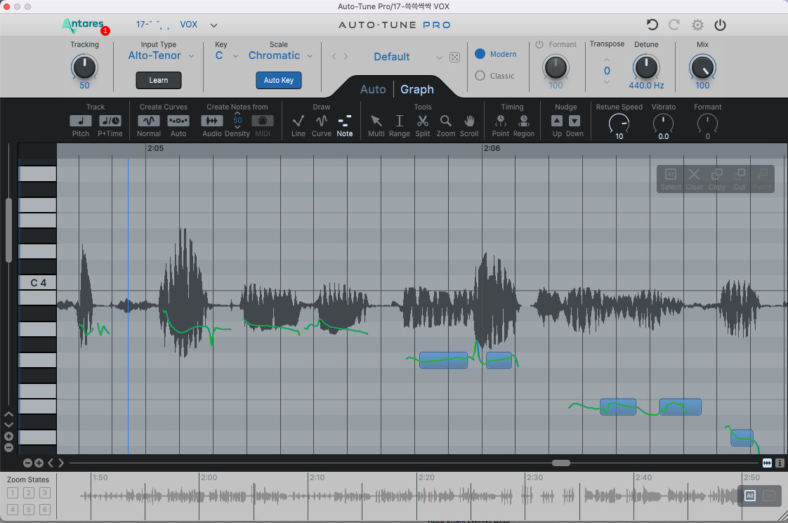Select the Pitch track button

(x=80, y=121)
